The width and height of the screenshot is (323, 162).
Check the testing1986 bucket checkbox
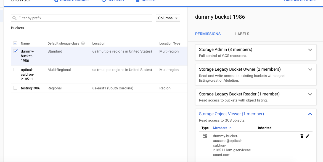[15, 88]
